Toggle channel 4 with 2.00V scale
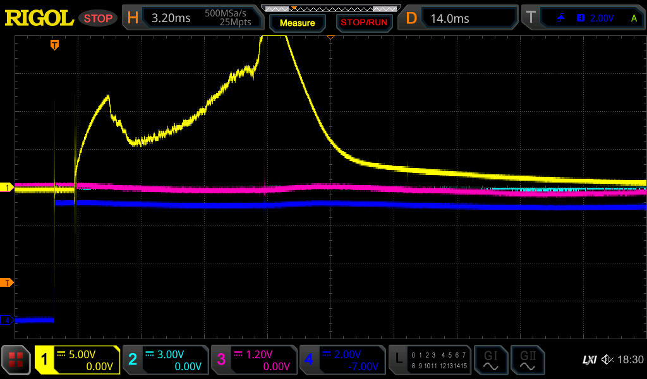Viewport: 647px width, 379px height. point(342,360)
